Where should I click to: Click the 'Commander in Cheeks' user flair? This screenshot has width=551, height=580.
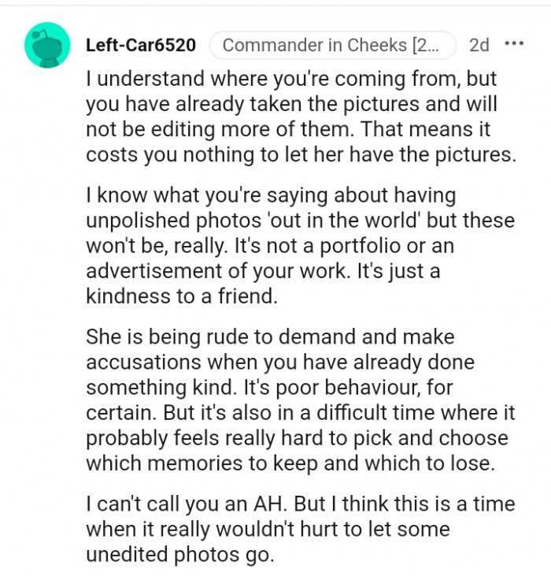(x=331, y=45)
